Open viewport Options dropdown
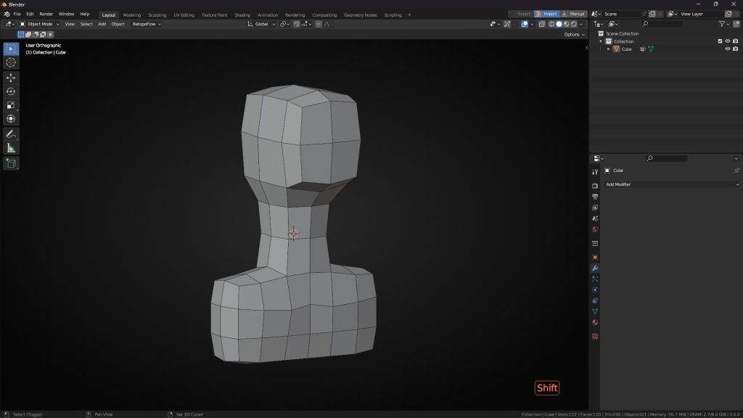Screen dimensions: 743x418 coord(575,35)
